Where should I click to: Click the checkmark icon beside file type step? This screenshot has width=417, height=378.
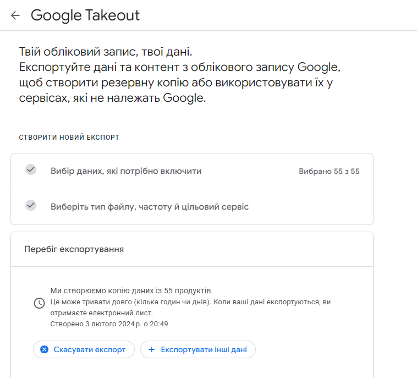31,205
